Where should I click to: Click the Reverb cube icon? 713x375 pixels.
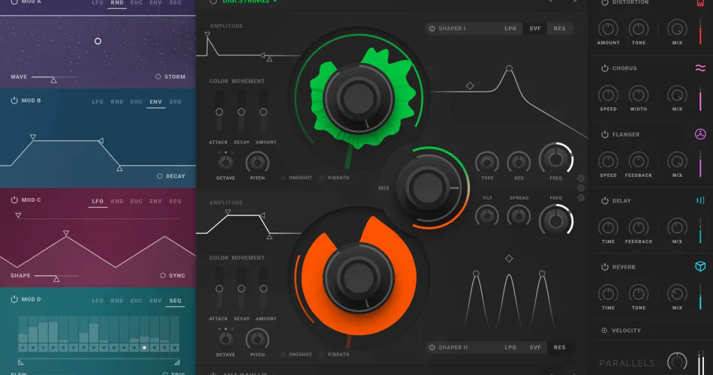point(699,266)
